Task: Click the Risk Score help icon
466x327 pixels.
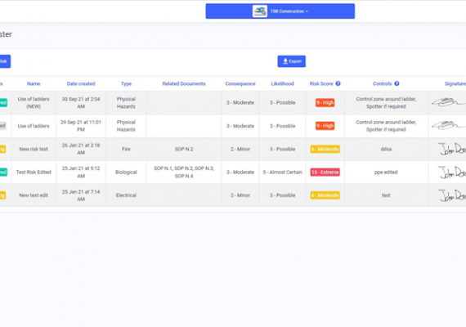Action: 338,83
